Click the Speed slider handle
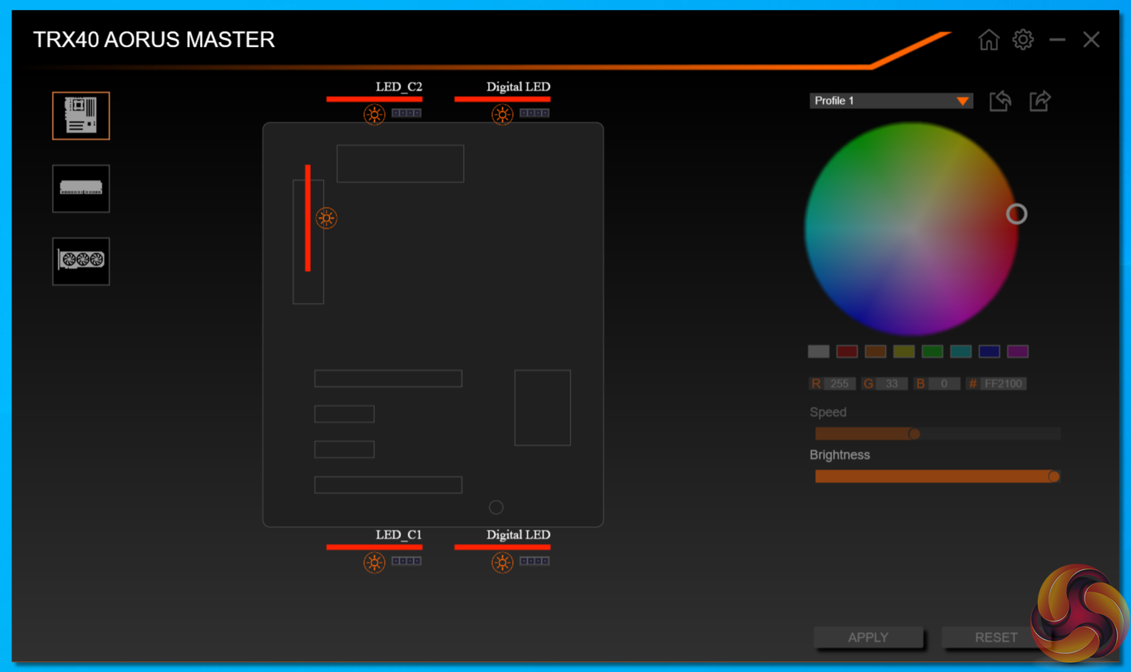Viewport: 1131px width, 672px height. tap(914, 434)
